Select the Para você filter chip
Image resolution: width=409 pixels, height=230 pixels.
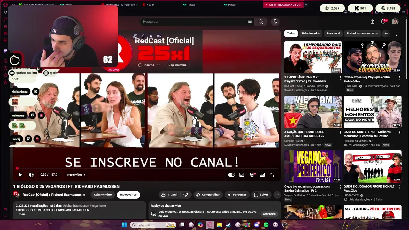tap(333, 34)
